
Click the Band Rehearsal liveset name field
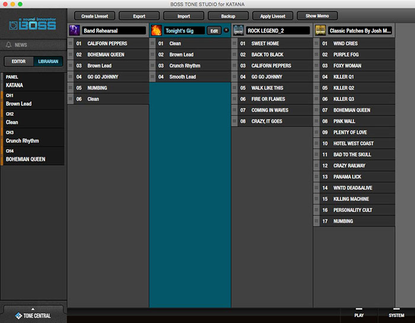tap(114, 31)
